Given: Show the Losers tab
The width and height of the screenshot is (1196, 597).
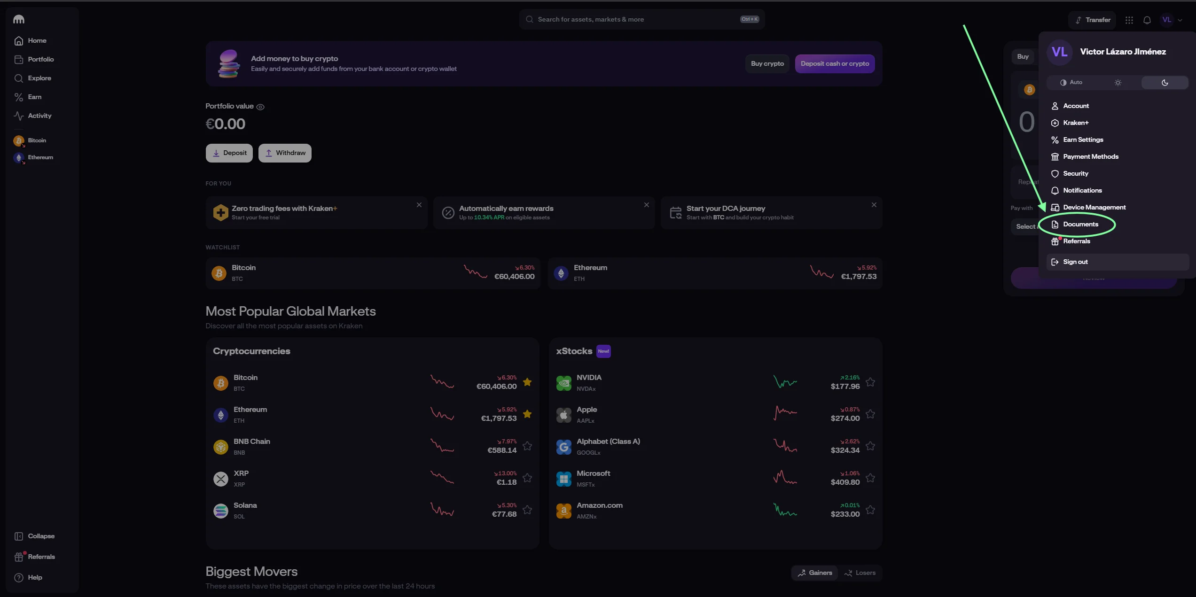Looking at the screenshot, I should pos(860,573).
